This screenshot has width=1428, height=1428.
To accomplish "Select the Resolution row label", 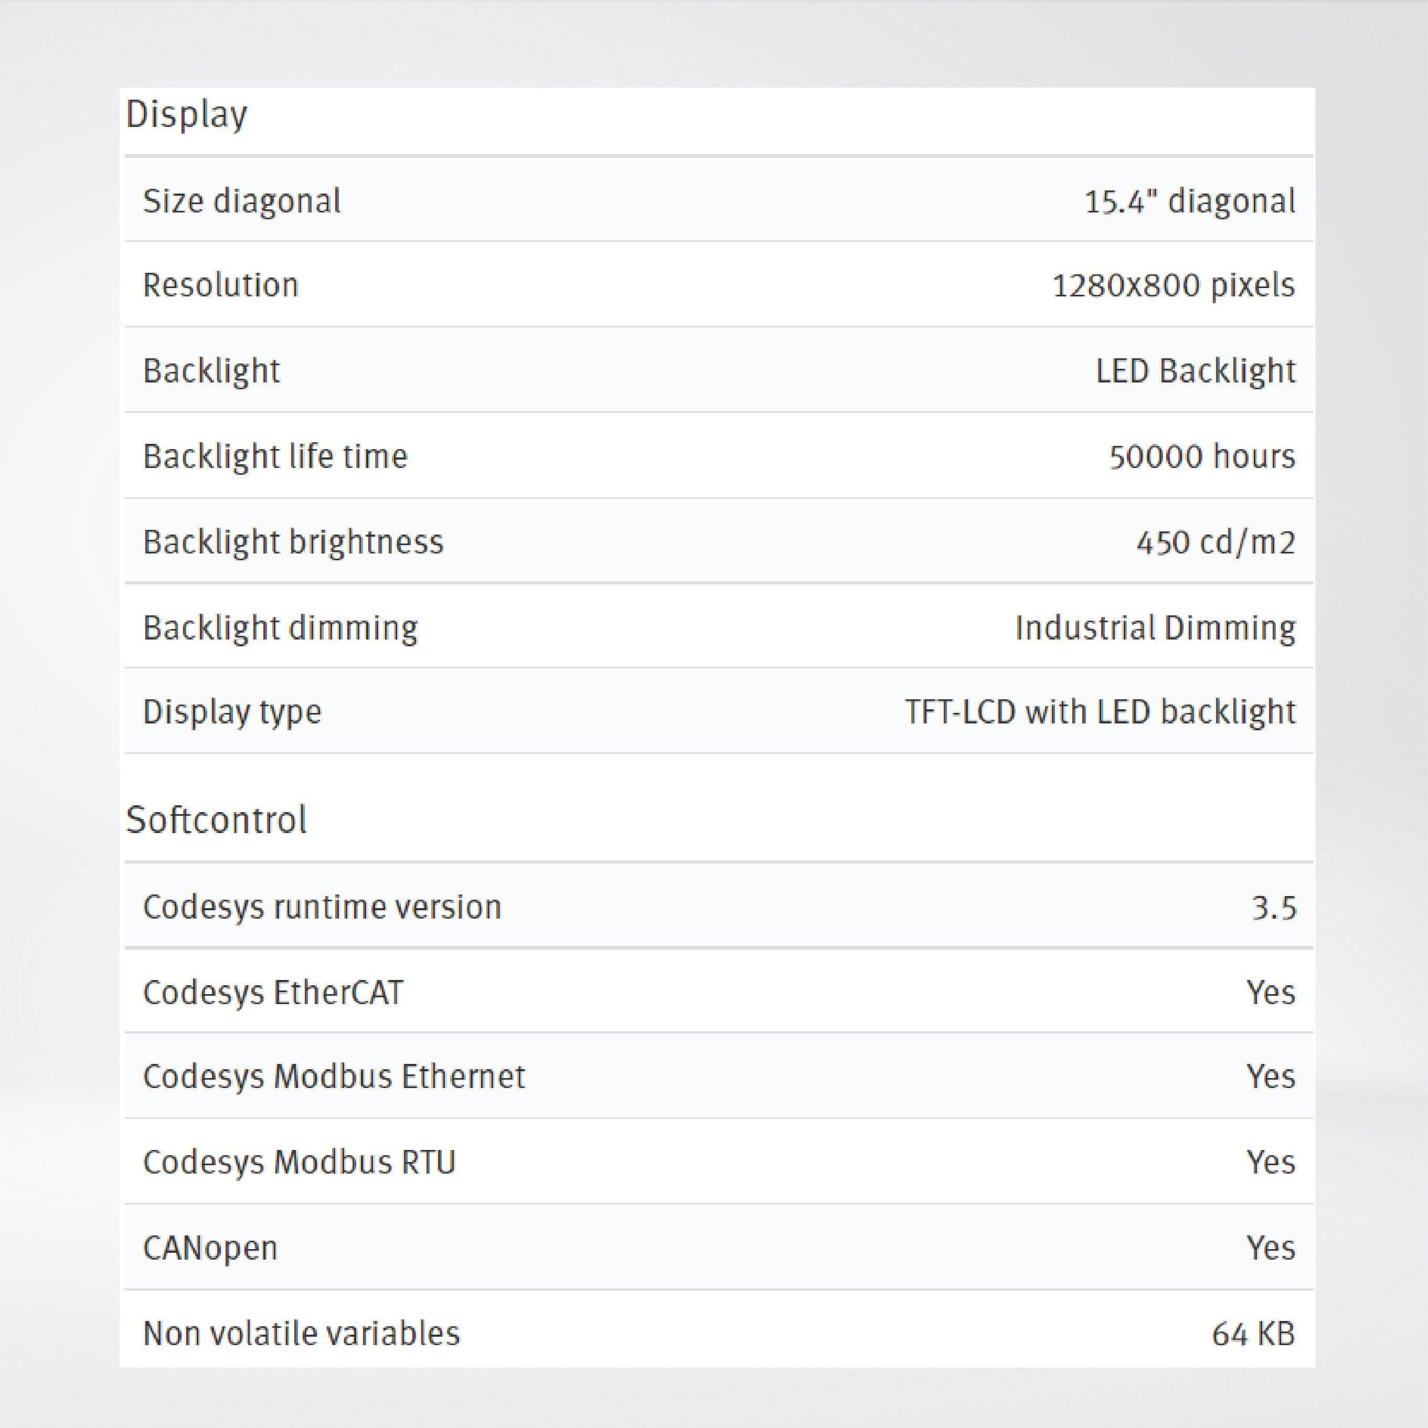I will [x=220, y=285].
